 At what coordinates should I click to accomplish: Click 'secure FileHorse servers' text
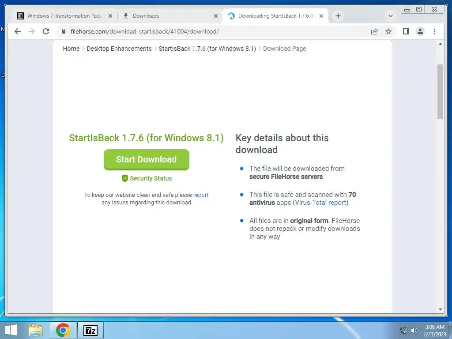click(286, 177)
